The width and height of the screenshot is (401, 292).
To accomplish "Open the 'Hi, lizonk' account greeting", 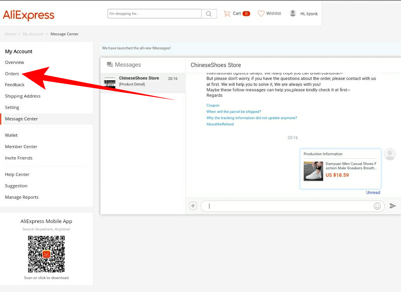I will 309,14.
